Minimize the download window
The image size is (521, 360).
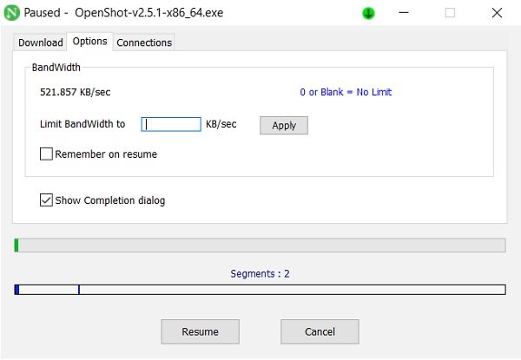(404, 13)
